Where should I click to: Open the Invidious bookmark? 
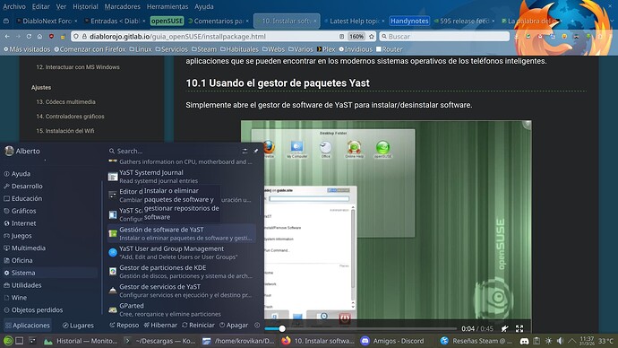(356, 49)
